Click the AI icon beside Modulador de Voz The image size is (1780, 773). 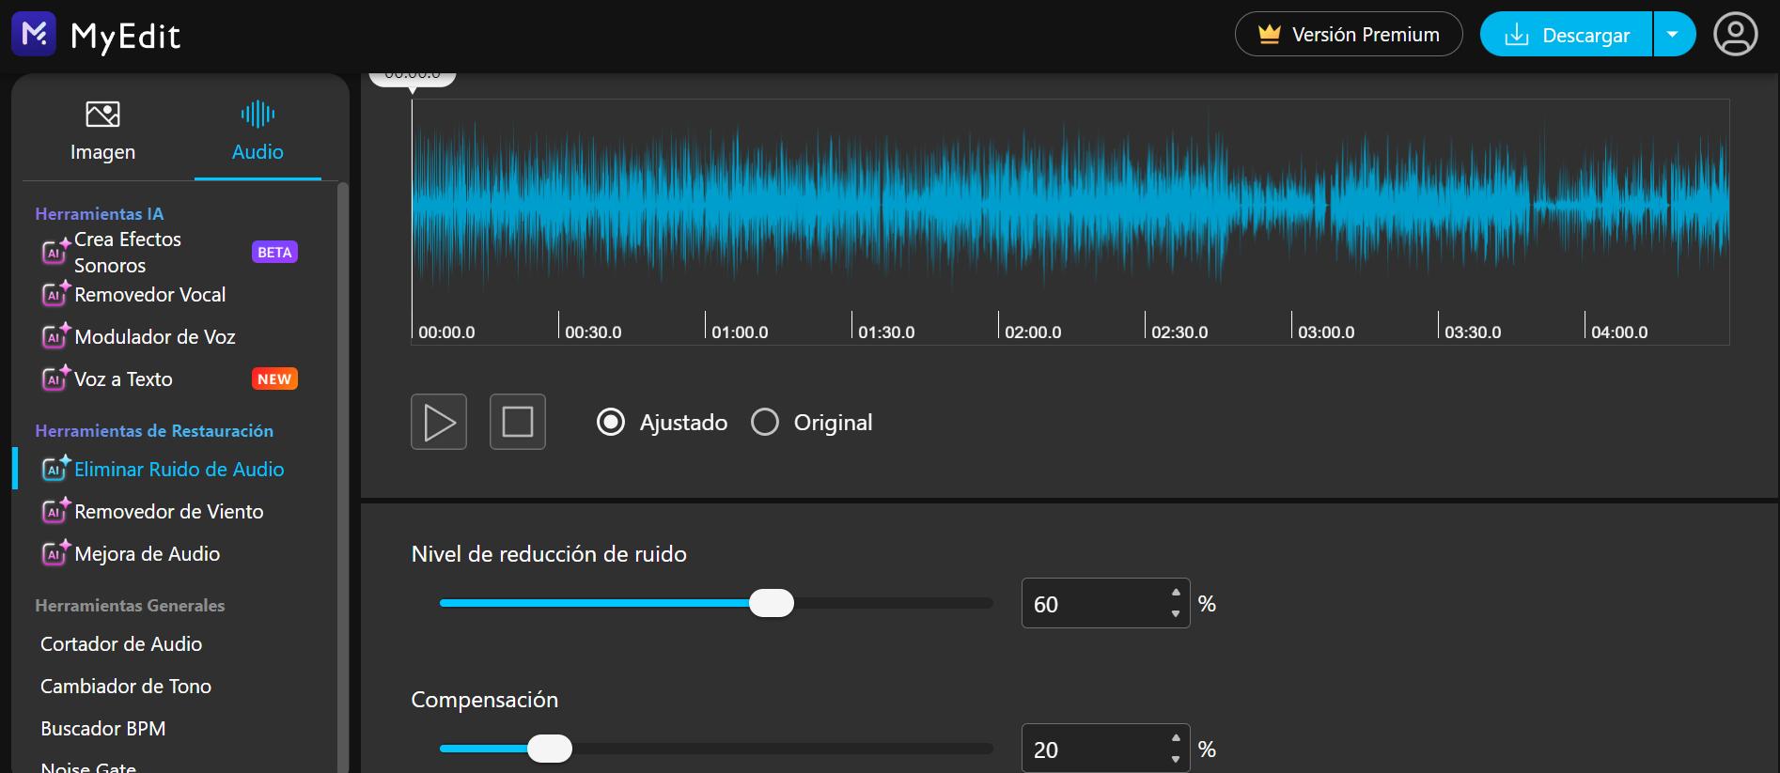point(55,336)
